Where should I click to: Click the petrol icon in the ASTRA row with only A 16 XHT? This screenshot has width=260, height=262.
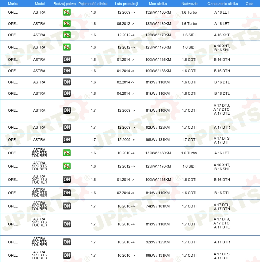(x=67, y=35)
